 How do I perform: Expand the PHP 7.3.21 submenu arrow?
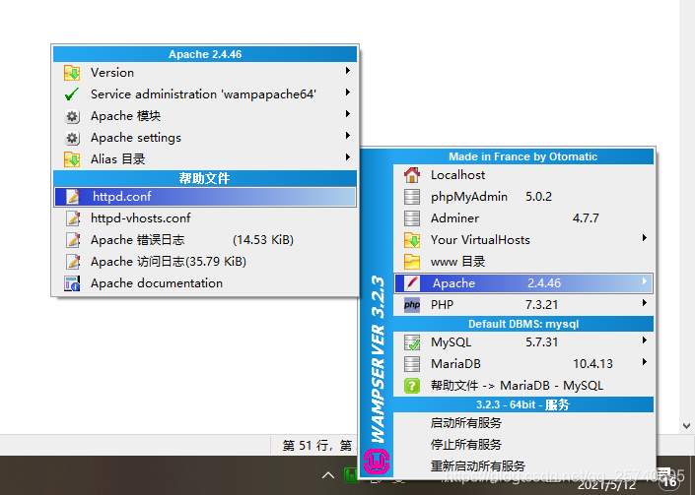tap(645, 303)
